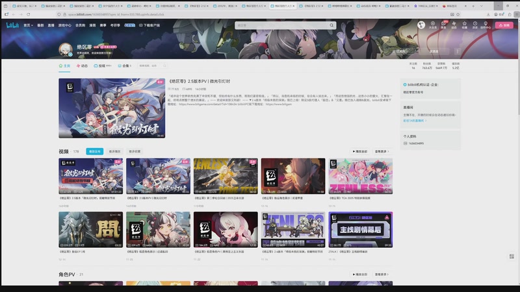Image resolution: width=520 pixels, height=292 pixels.
Task: Open the browser tab list dropdown
Action: (x=481, y=6)
